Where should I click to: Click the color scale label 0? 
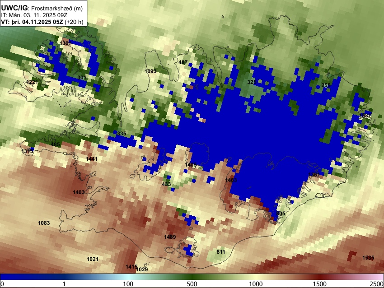coord(2,284)
